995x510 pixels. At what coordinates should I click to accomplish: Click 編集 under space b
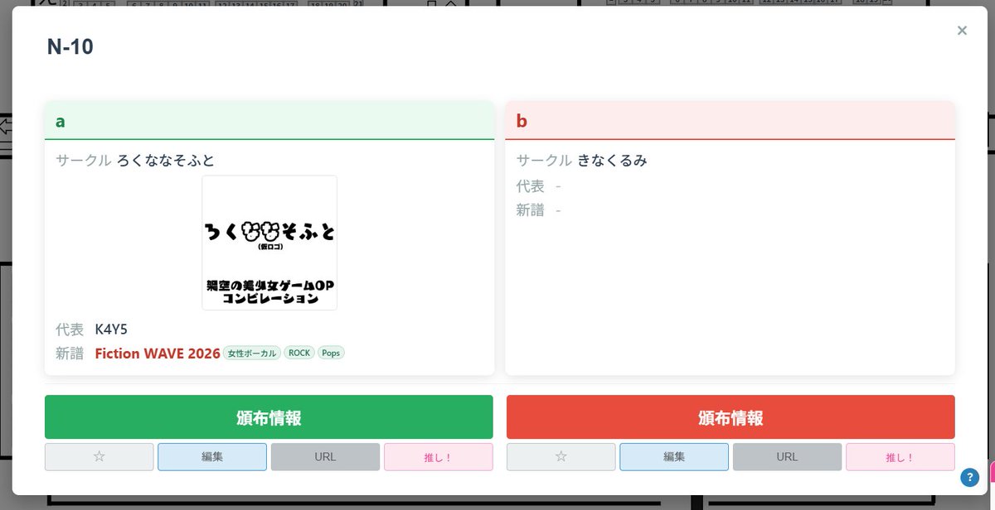click(x=673, y=456)
